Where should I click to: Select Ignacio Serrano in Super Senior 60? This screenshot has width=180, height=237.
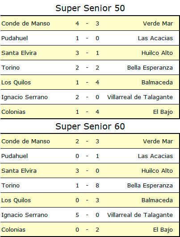click(x=25, y=215)
